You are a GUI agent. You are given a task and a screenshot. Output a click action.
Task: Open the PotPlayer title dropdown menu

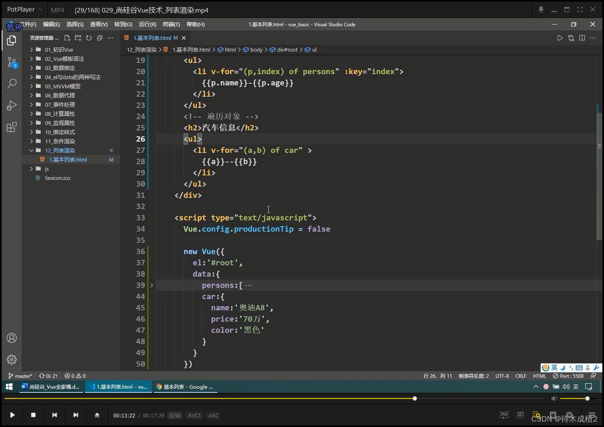[x=25, y=10]
